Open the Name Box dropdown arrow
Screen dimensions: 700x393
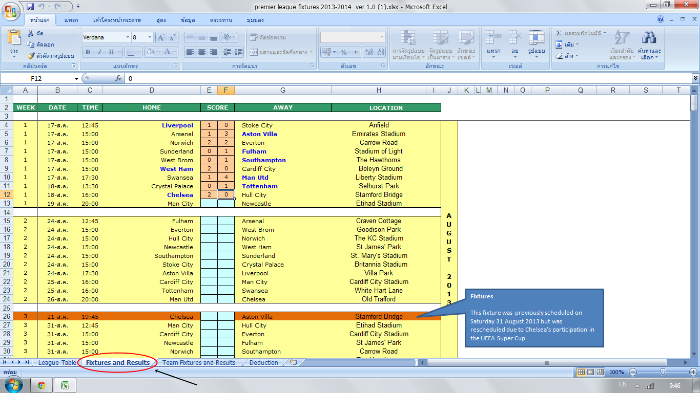[77, 78]
